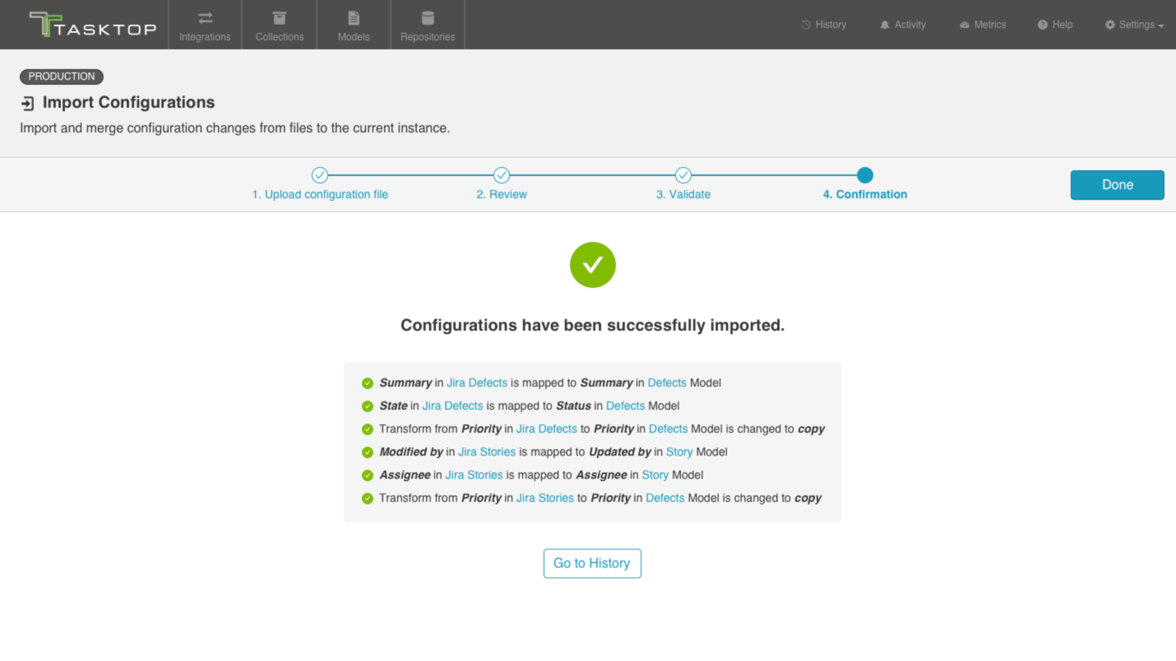Click the Activity bell icon
The height and width of the screenshot is (661, 1176).
(884, 25)
